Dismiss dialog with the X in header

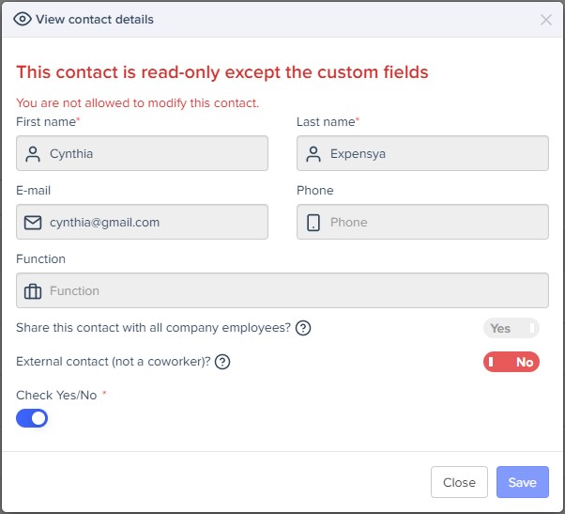[x=546, y=20]
